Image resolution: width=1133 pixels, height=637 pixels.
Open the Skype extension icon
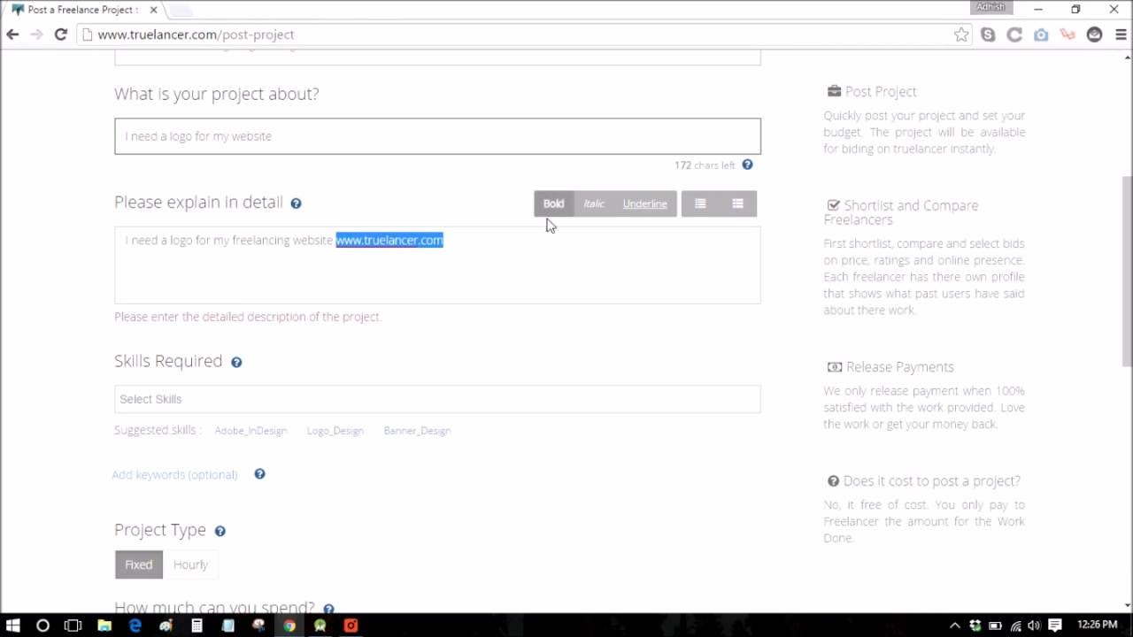pos(988,35)
